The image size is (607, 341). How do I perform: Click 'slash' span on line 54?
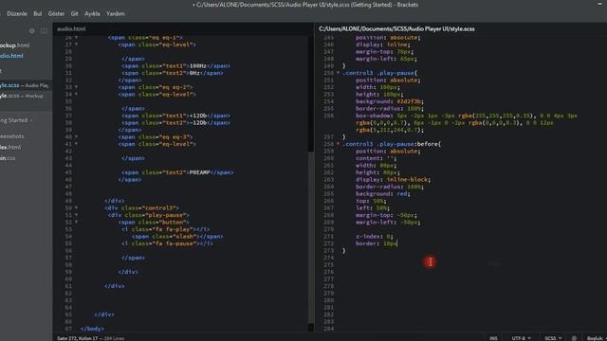tap(177, 236)
